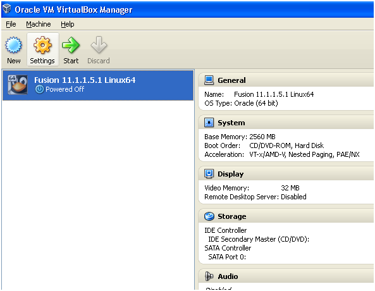
Task: Click the System section heading
Action: tap(231, 123)
